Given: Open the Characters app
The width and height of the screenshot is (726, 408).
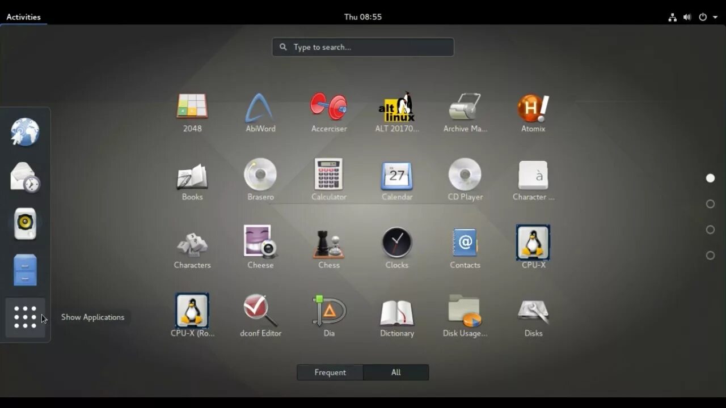Looking at the screenshot, I should pyautogui.click(x=192, y=249).
